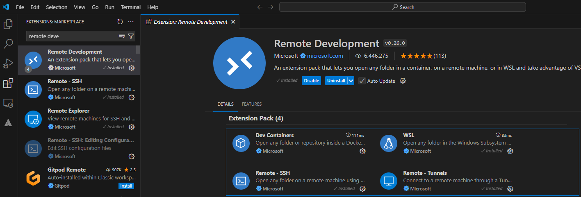Open manage gear next to Auto Update
This screenshot has height=197, width=581.
point(403,81)
